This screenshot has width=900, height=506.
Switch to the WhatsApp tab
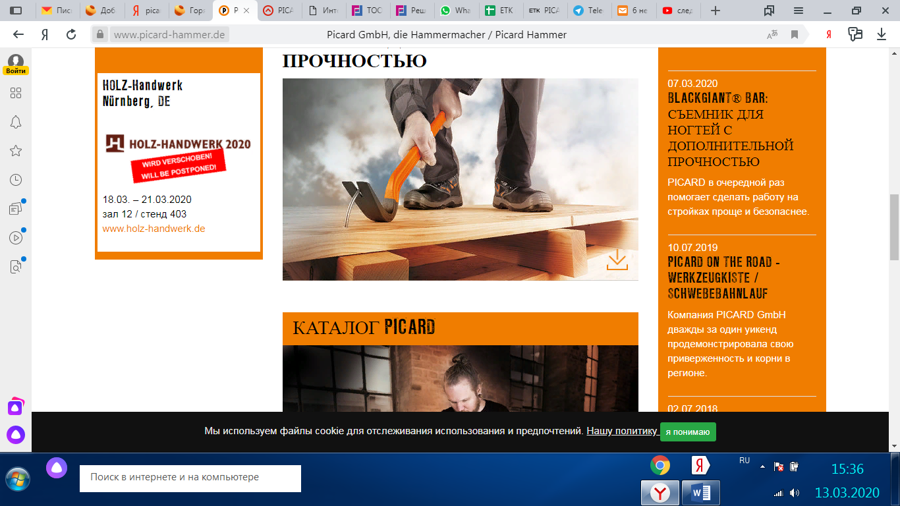point(457,11)
